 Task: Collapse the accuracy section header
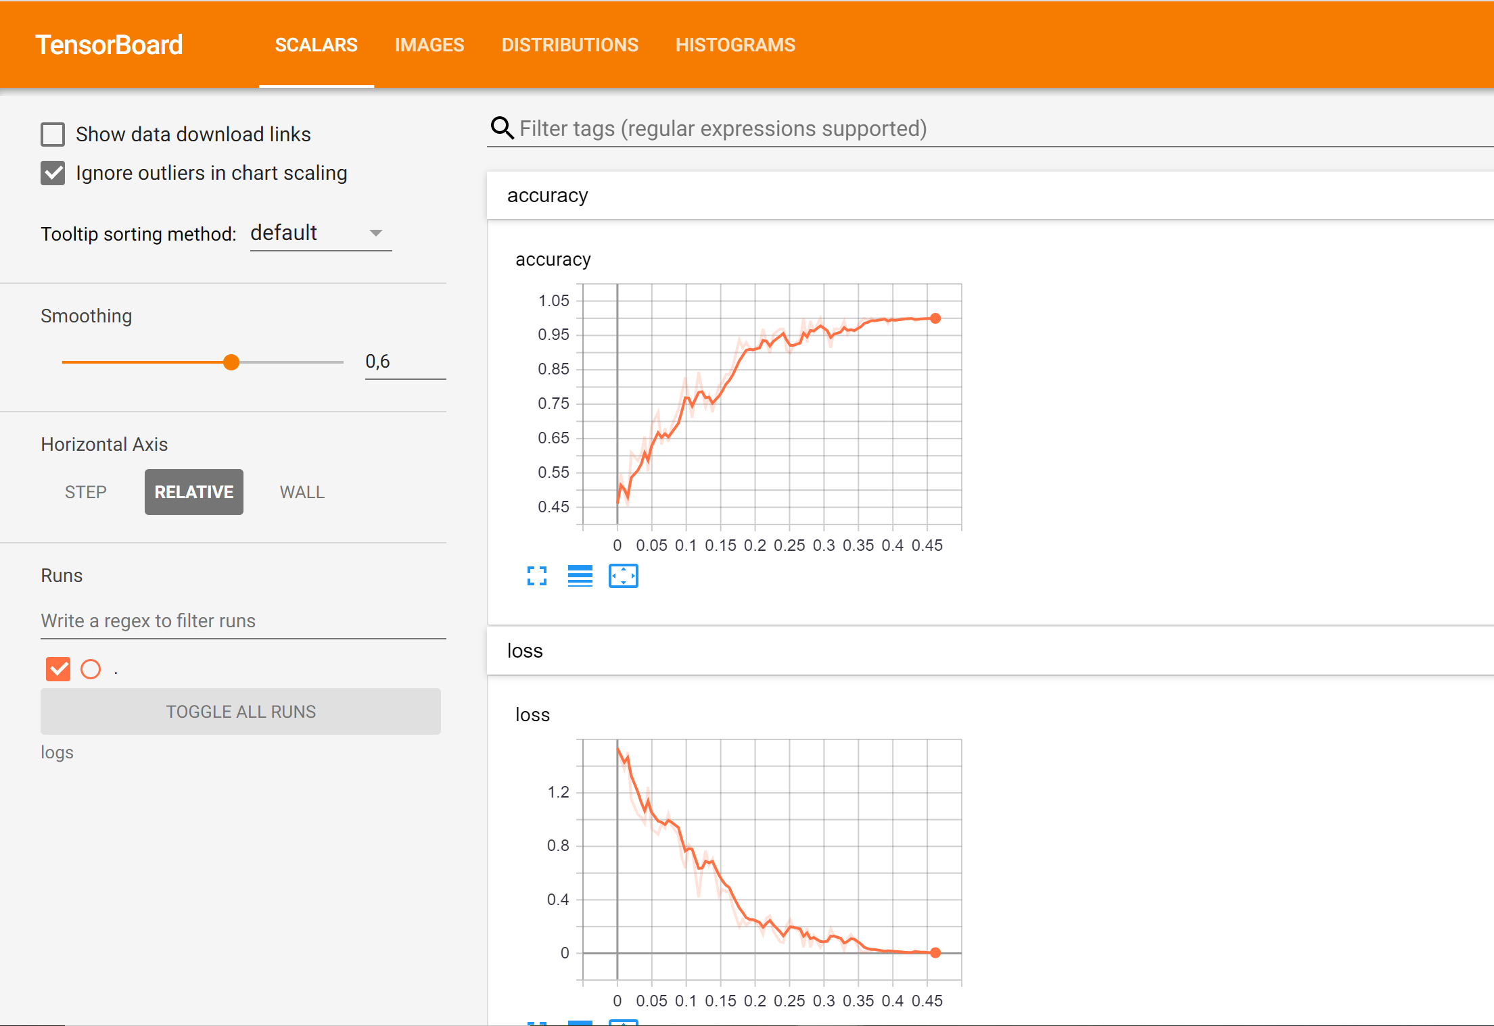point(548,195)
